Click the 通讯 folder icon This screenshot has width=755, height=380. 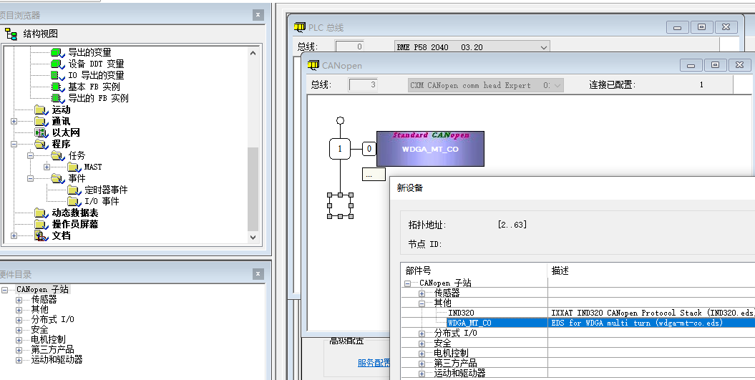tap(42, 122)
